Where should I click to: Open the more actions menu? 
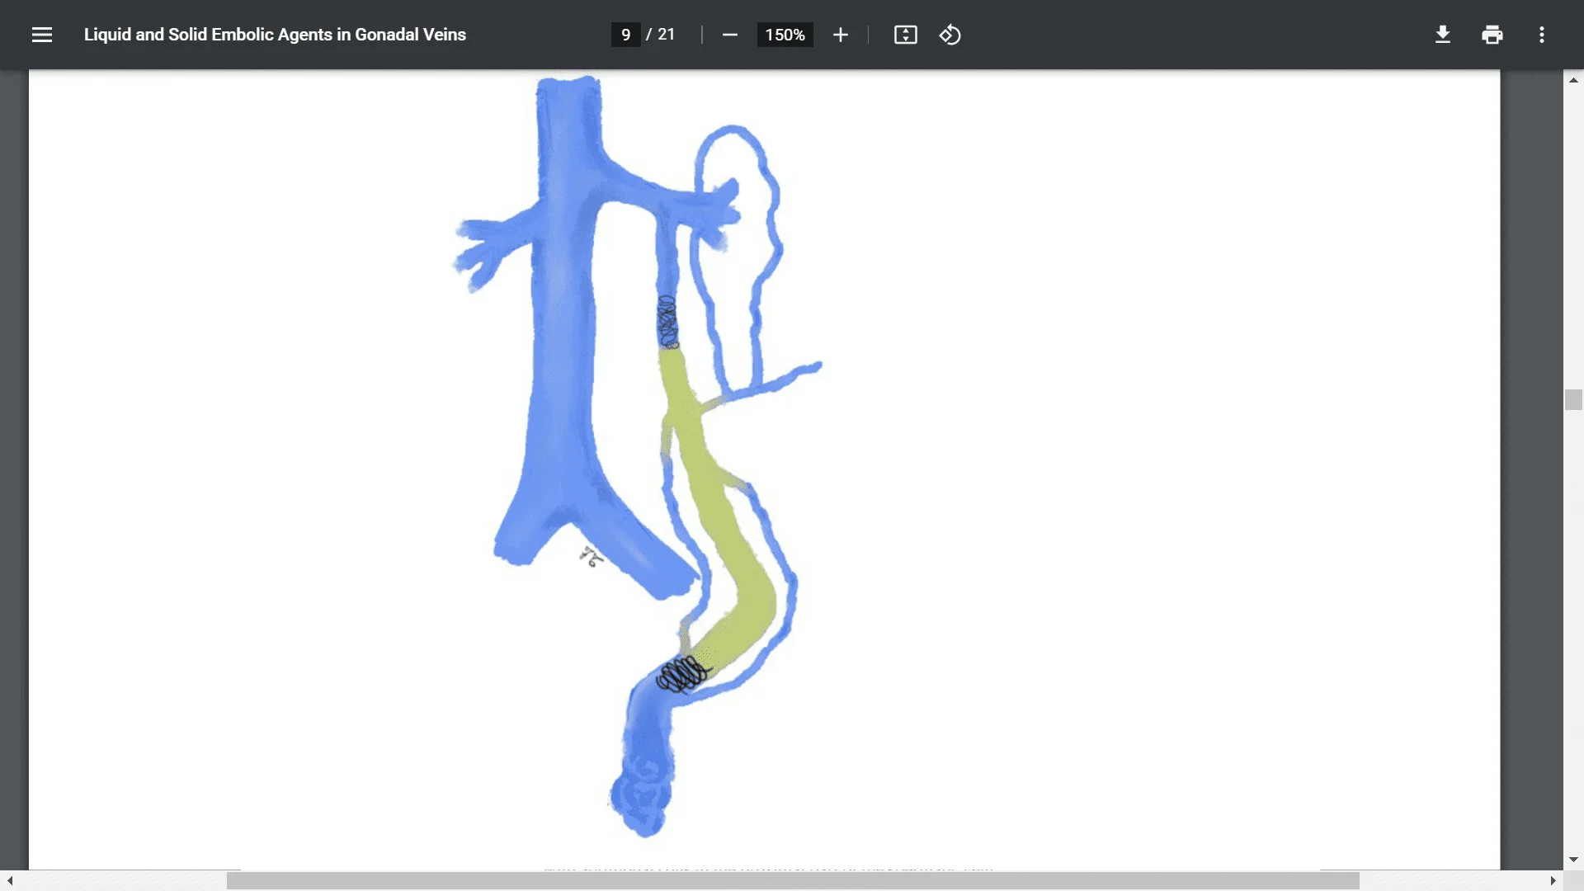click(x=1542, y=35)
